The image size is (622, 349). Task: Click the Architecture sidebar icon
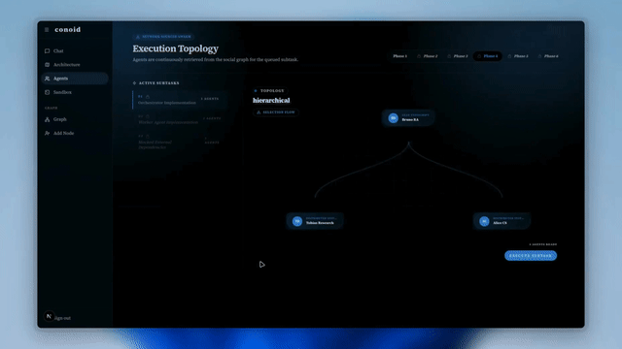pos(48,65)
